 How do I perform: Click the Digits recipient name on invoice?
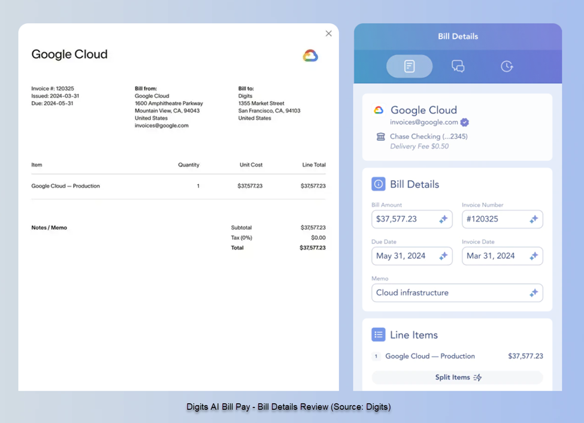pyautogui.click(x=245, y=96)
